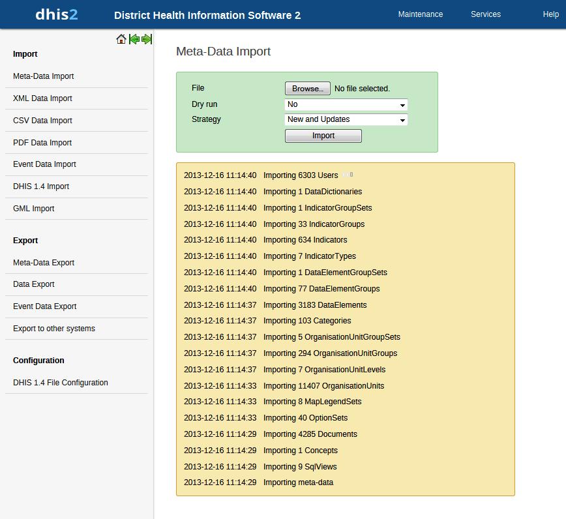The image size is (566, 519).
Task: Open Meta-Data Export page
Action: click(44, 263)
